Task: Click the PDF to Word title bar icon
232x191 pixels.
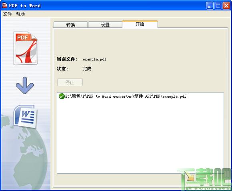Action: click(x=5, y=5)
